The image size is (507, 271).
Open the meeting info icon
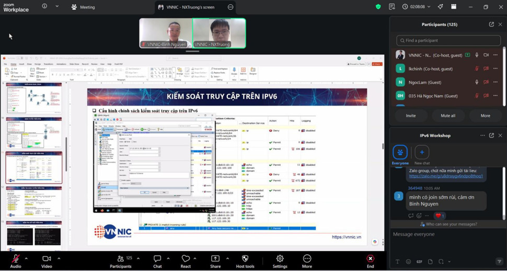[44, 6]
